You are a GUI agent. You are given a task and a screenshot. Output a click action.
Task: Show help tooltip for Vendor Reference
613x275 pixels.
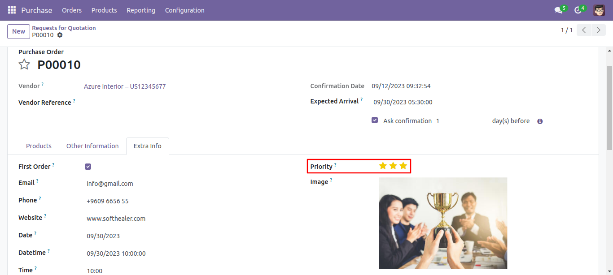74,100
